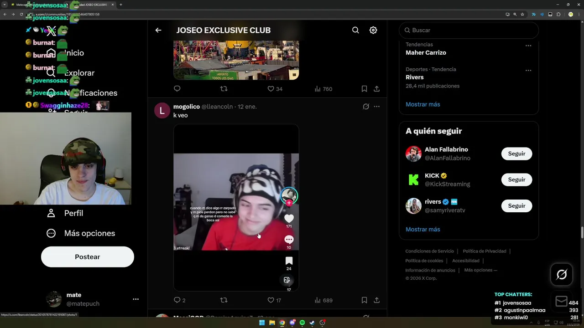Like the post with 34 likes
Screen dimensions: 584x328
click(275, 89)
